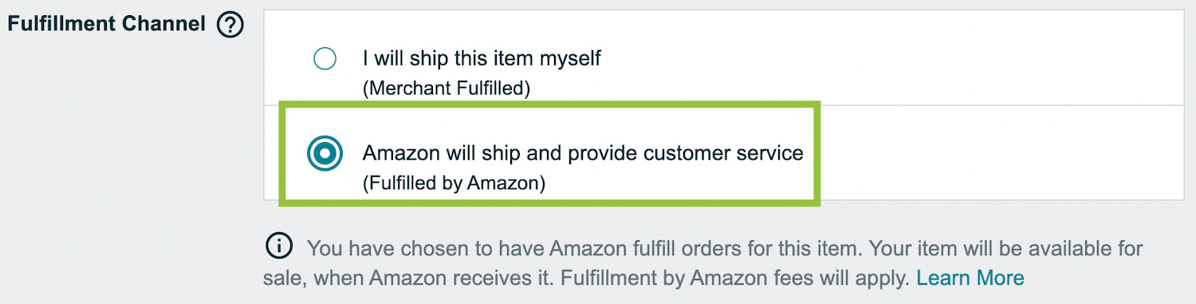Viewport: 1196px width, 304px height.
Task: Select the Merchant Fulfilled radio button
Action: click(x=325, y=59)
